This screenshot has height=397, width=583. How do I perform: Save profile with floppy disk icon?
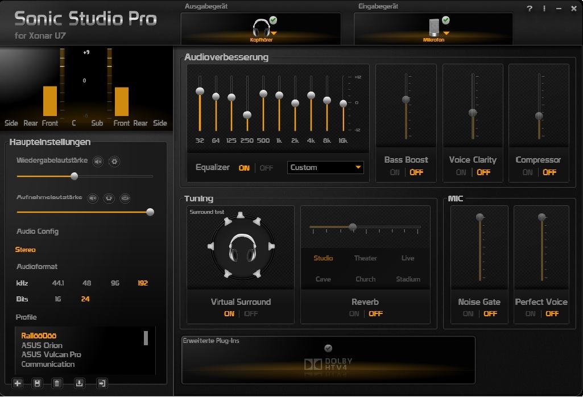point(37,383)
